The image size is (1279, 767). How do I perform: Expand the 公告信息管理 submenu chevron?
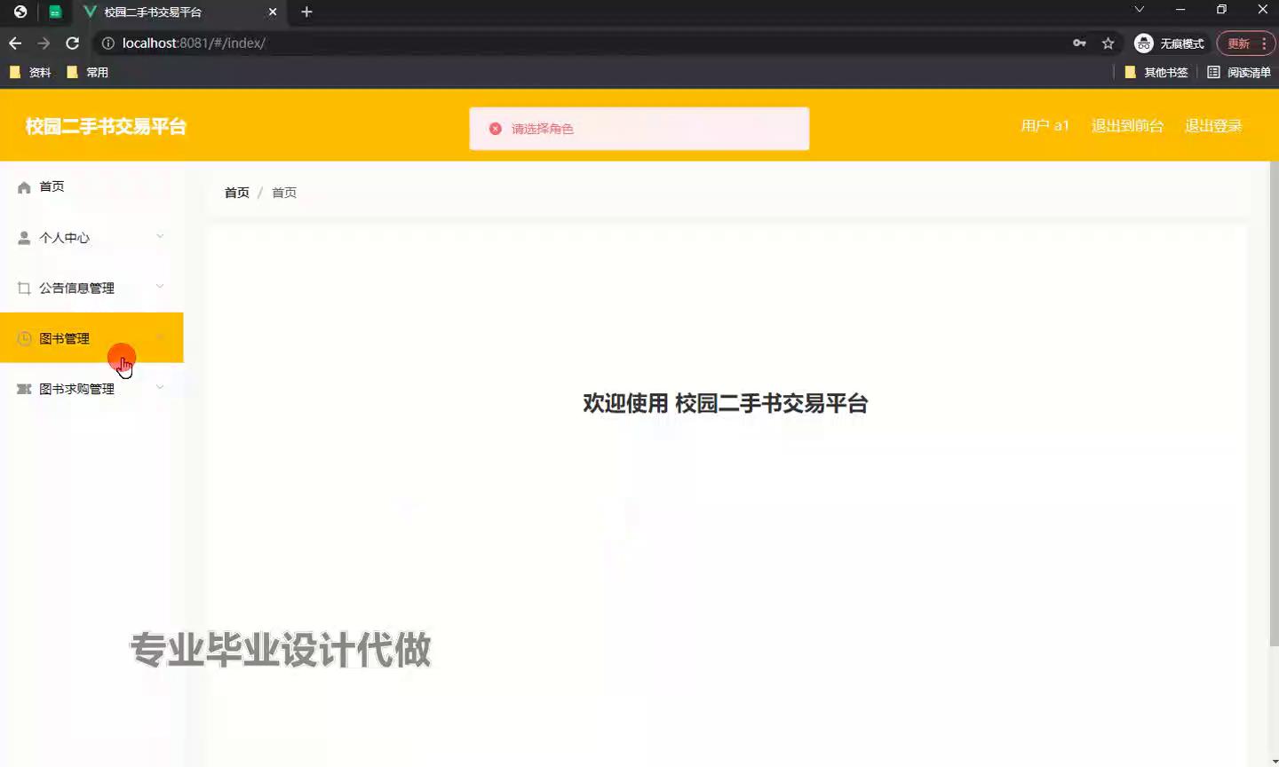(160, 287)
